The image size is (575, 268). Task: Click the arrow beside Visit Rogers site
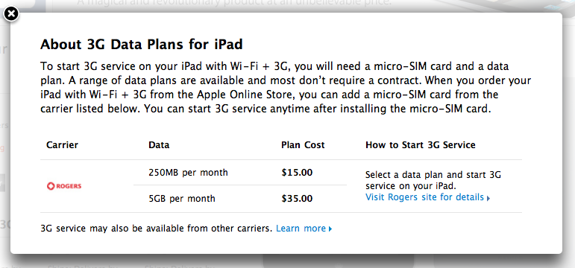point(488,198)
